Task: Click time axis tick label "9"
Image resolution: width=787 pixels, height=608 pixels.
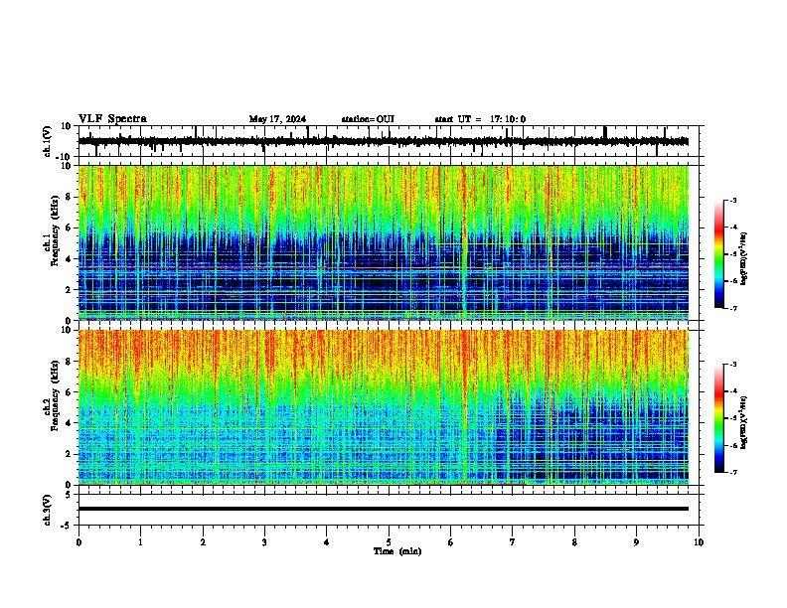Action: tap(636, 542)
